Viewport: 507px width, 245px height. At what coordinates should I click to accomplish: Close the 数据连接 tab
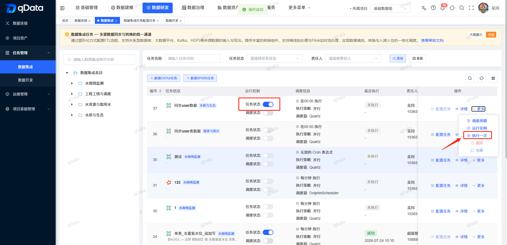[x=90, y=21]
